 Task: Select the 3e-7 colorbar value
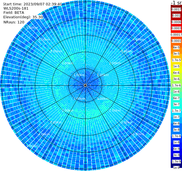point(176,104)
